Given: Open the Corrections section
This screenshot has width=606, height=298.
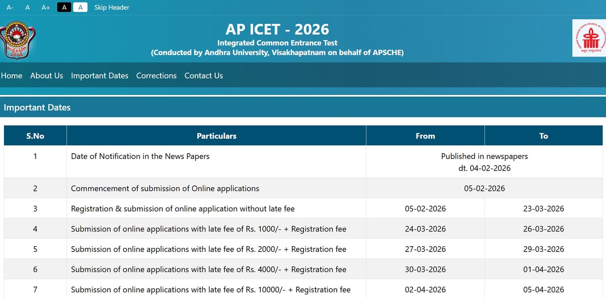Looking at the screenshot, I should (156, 76).
